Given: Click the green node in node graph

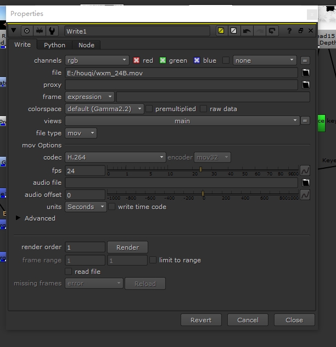Looking at the screenshot, I should [321, 123].
